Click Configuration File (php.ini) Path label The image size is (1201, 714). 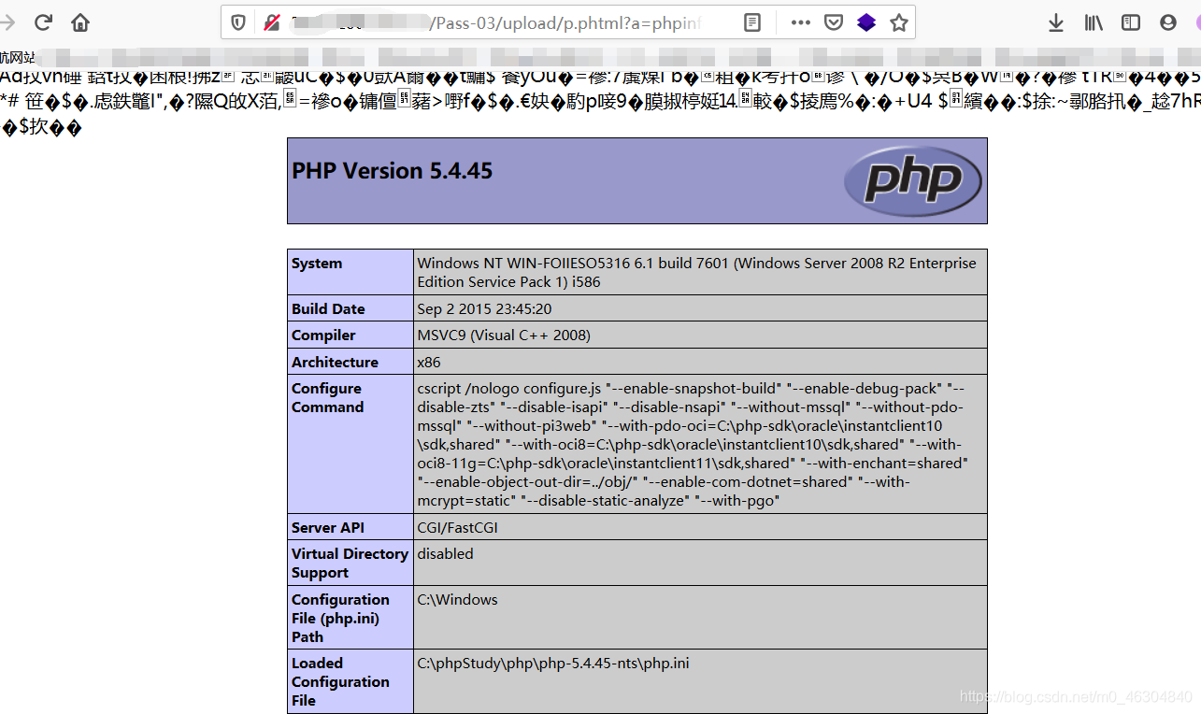pos(340,619)
